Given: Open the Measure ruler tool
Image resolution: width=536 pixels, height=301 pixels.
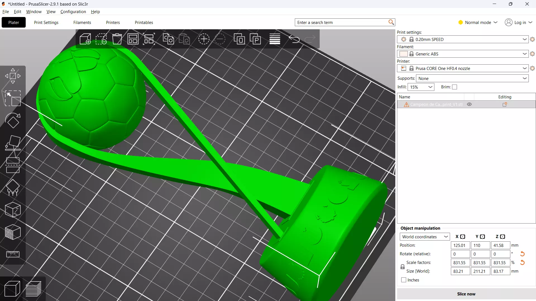Looking at the screenshot, I should (x=13, y=254).
